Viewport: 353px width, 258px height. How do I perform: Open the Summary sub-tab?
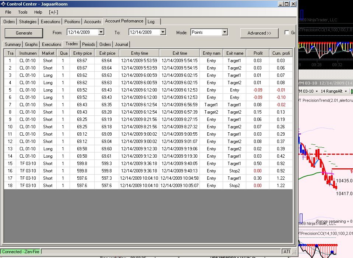(x=13, y=44)
